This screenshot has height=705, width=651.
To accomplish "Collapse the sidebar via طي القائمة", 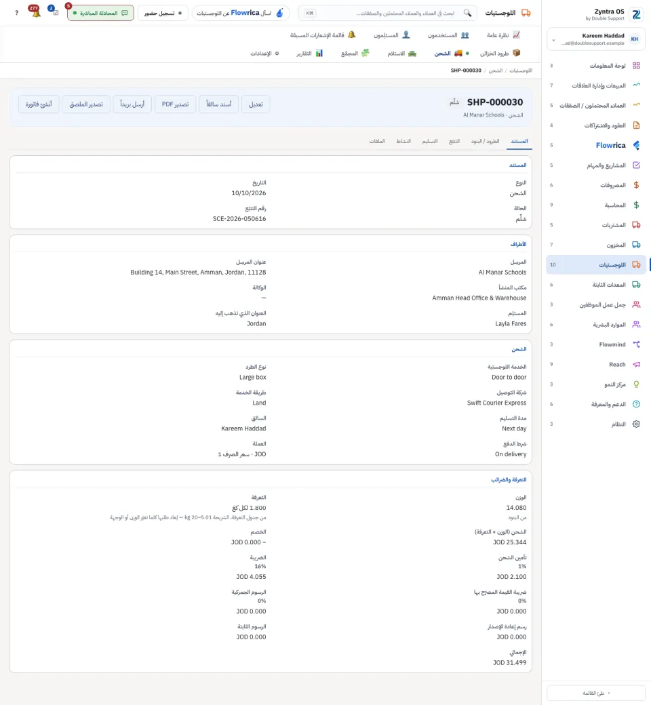I will click(x=596, y=693).
